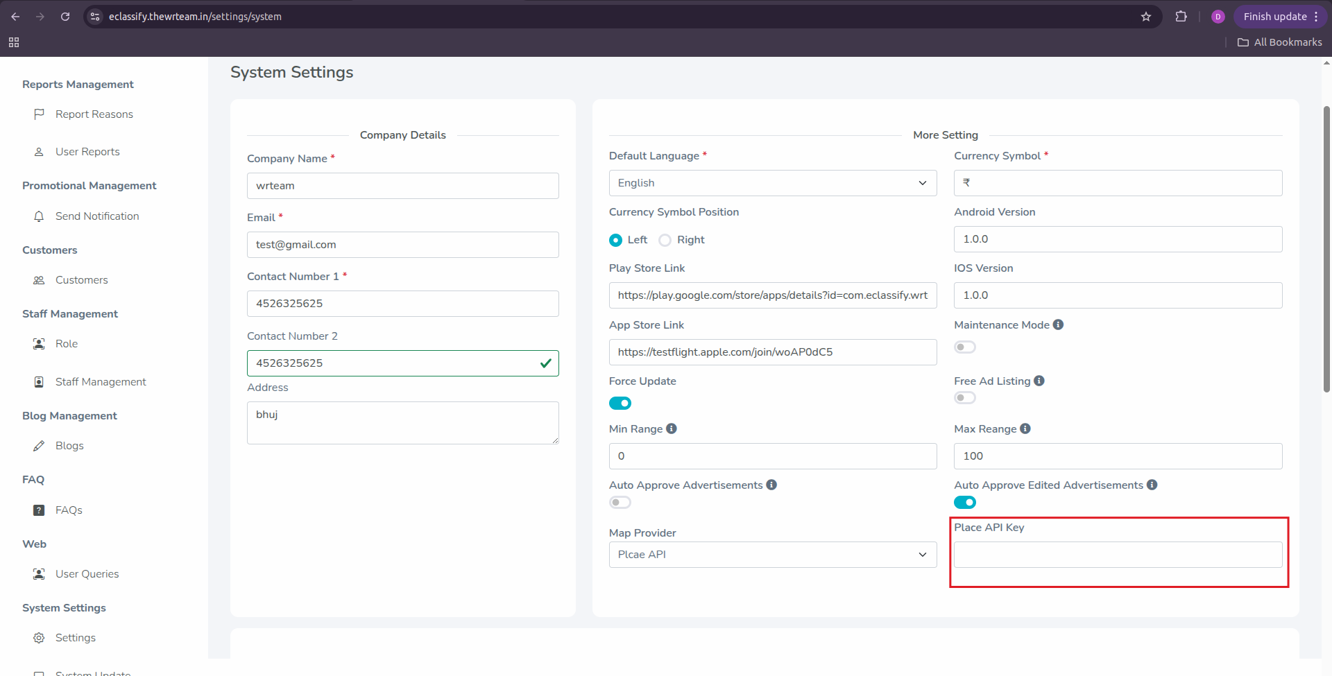Viewport: 1332px width, 676px height.
Task: Expand the browser extensions menu
Action: coord(1181,16)
